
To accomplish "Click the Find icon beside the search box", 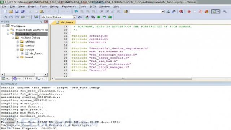I will coord(168,12).
